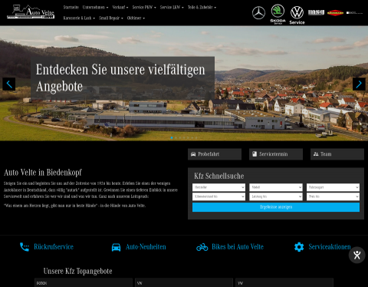This screenshot has height=287, width=368.
Task: Open the Modell dropdown
Action: click(276, 187)
